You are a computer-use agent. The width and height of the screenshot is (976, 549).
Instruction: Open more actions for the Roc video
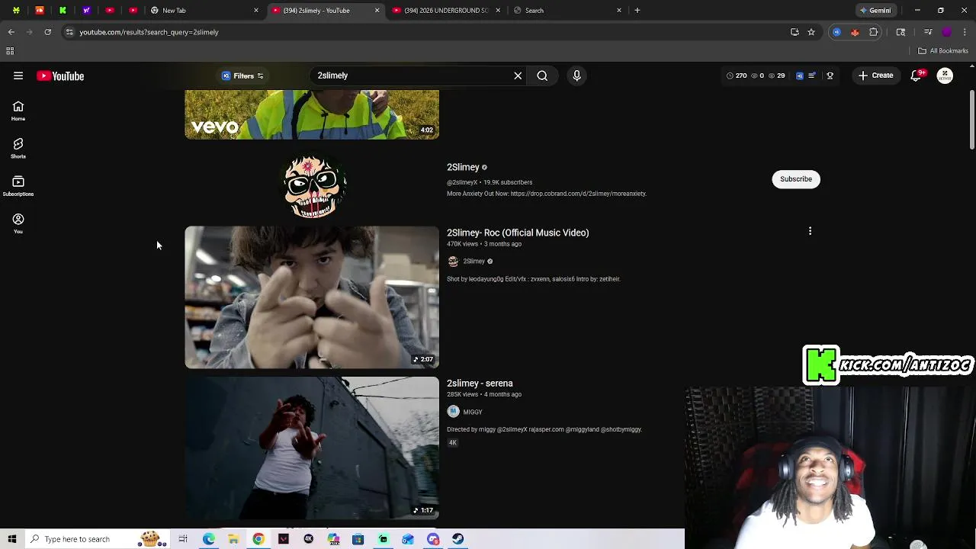810,231
